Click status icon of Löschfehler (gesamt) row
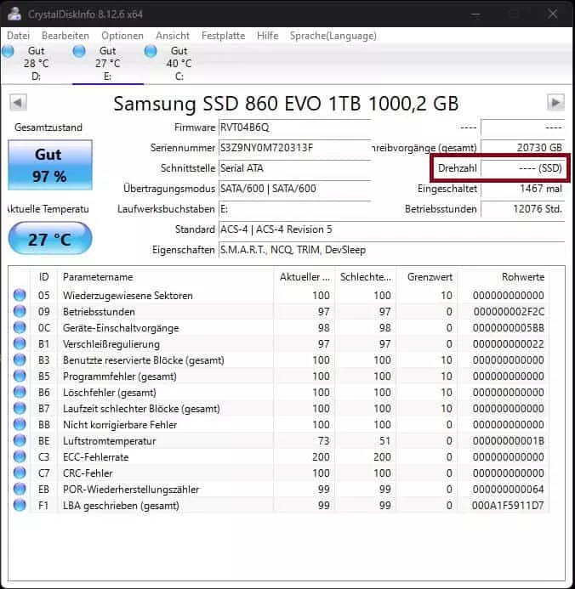This screenshot has width=575, height=589. click(20, 392)
